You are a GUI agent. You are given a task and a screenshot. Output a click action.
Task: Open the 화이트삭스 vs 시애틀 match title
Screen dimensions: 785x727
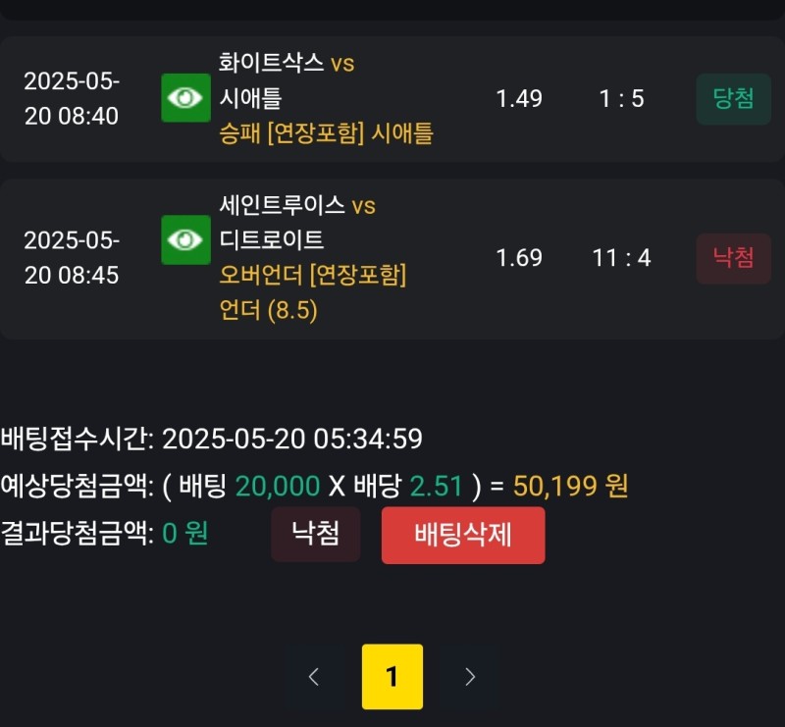[x=287, y=80]
